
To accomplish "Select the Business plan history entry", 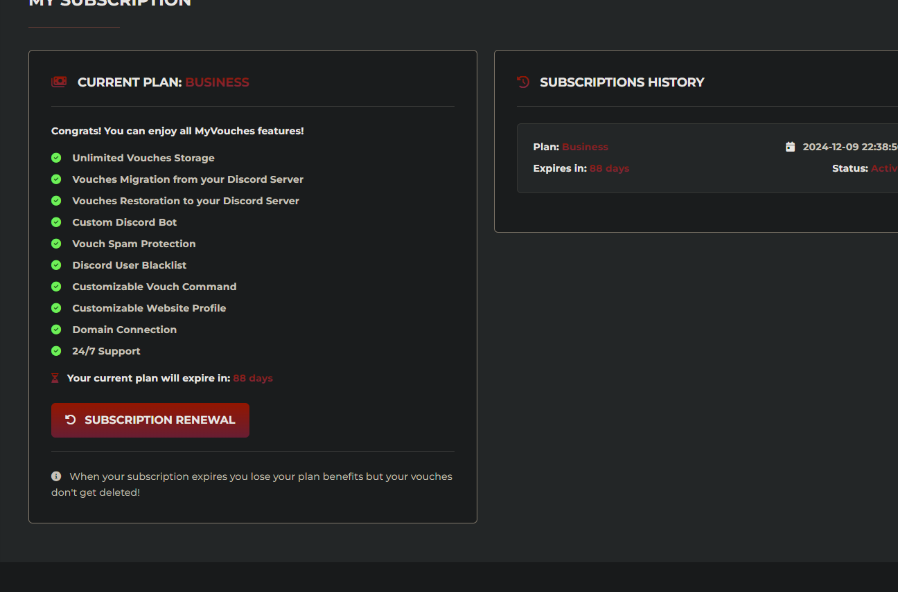I will (585, 147).
